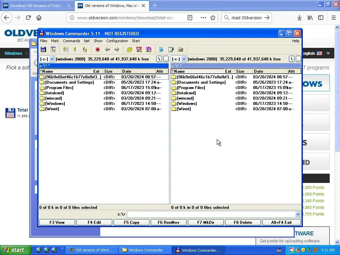Screen dimensions: 340x255
Task: Click the F6 RenMov button
Action: click(x=168, y=222)
